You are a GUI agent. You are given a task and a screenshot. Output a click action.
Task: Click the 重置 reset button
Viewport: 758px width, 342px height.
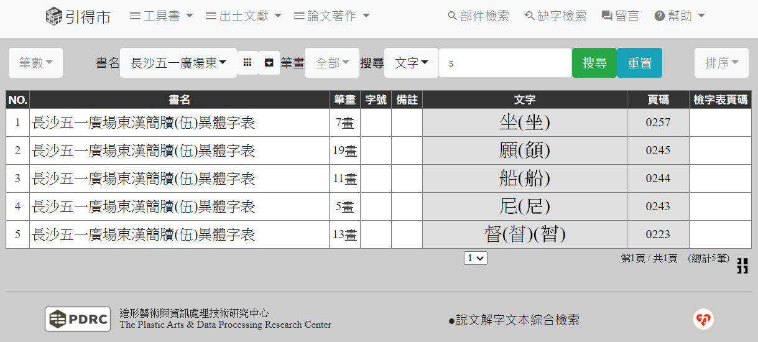click(639, 63)
